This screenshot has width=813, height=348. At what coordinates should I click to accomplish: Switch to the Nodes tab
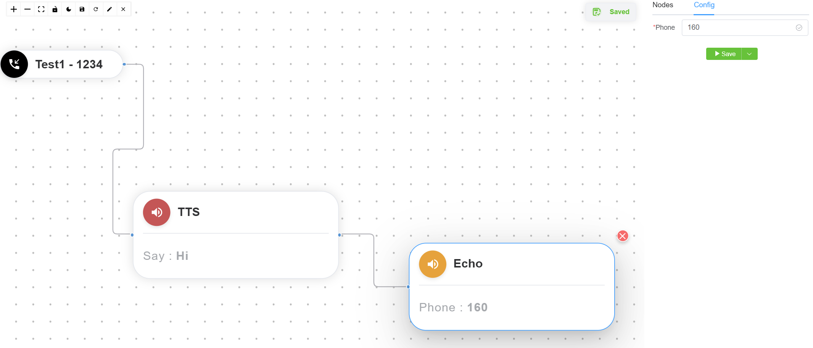(663, 5)
